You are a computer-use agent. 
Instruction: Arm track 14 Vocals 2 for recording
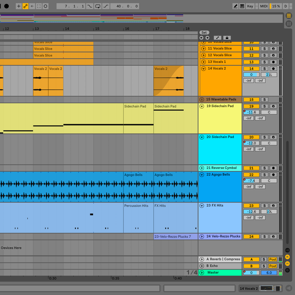coord(273,69)
